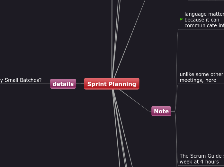The width and height of the screenshot is (224, 167).
Task: Select 'unlike some other meetings, here' topic
Action: (201, 77)
